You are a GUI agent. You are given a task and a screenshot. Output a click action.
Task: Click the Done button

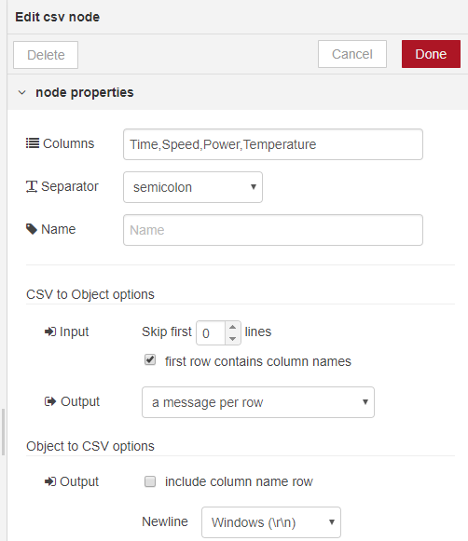click(x=431, y=54)
